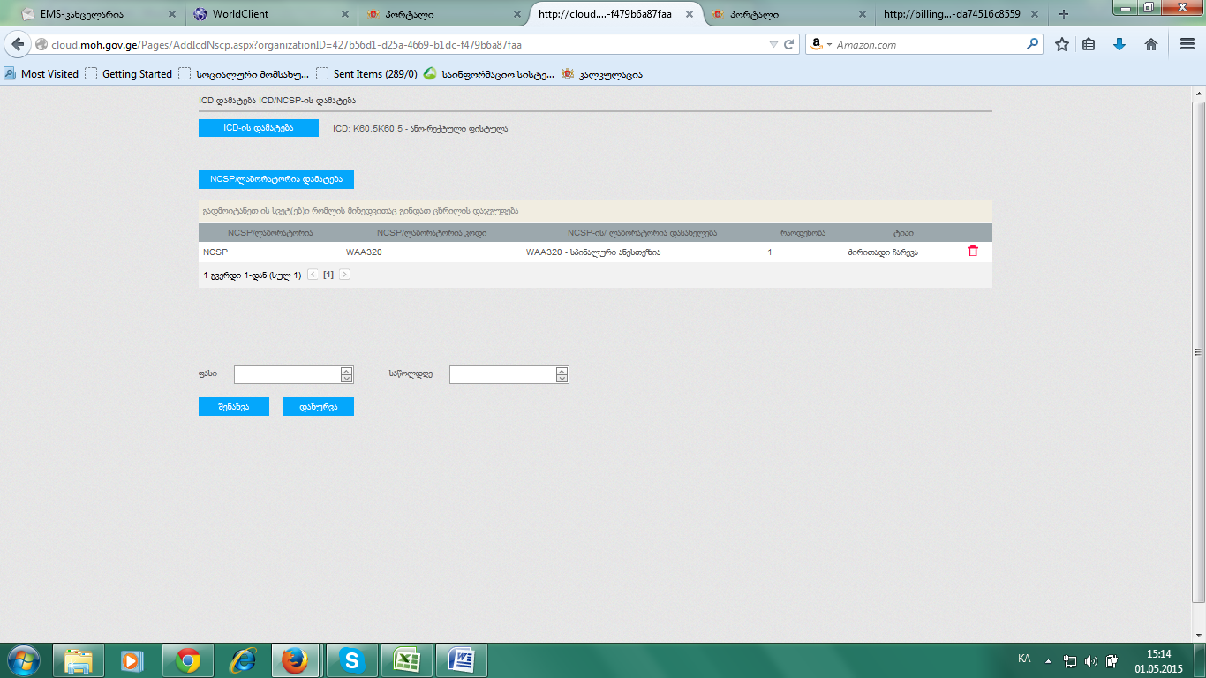The image size is (1206, 678).
Task: Launch Excel from the taskbar
Action: [407, 660]
